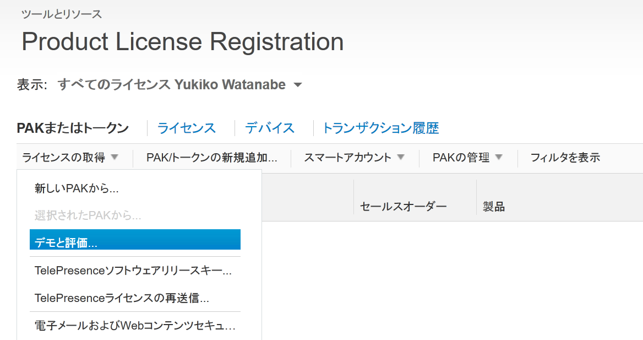
Task: Click the triangle icon next to スマートアカウント
Action: click(x=401, y=158)
